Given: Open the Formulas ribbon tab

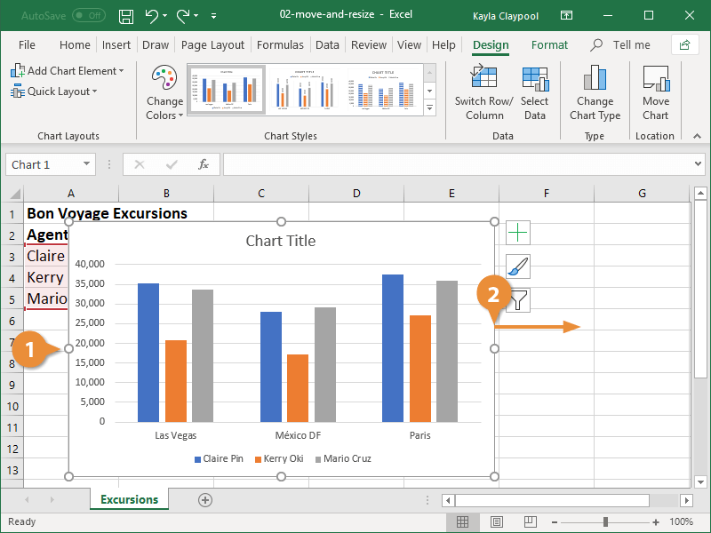Looking at the screenshot, I should coord(280,44).
